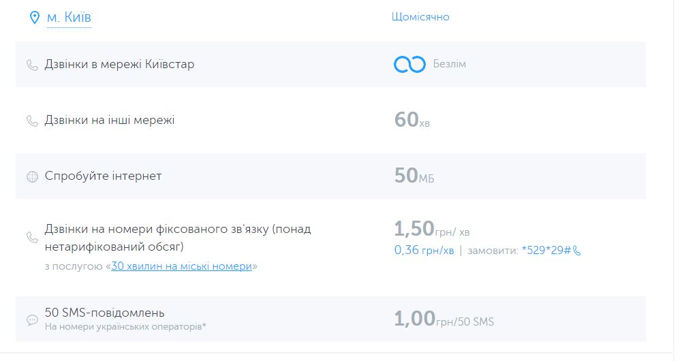This screenshot has height=361, width=682.
Task: Click phone icon beside fixed-line calls row
Action: point(32,238)
